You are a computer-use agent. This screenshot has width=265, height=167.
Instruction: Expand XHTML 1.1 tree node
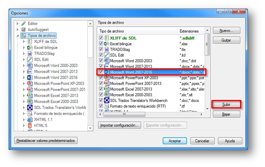point(24,119)
